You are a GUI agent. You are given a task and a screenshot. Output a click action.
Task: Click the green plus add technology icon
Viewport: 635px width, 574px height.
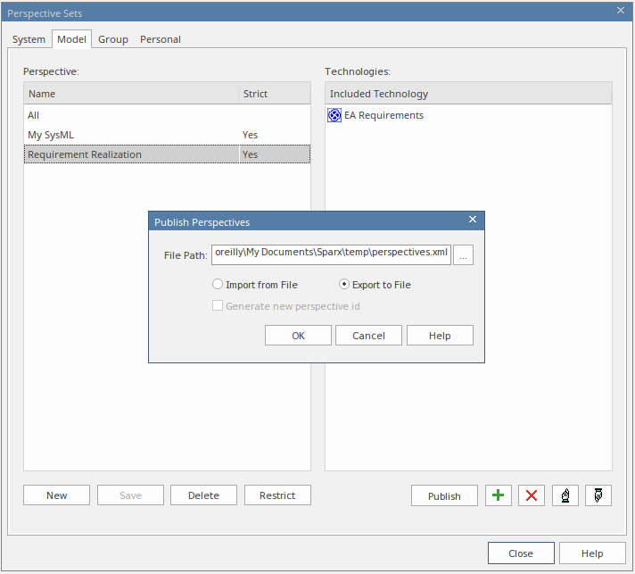pyautogui.click(x=499, y=495)
